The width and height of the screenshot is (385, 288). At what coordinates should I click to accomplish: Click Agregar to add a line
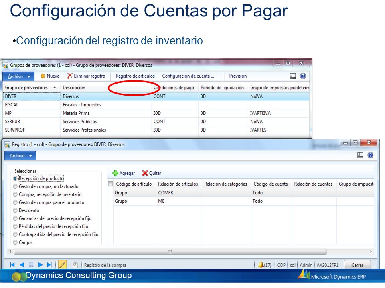coord(124,173)
